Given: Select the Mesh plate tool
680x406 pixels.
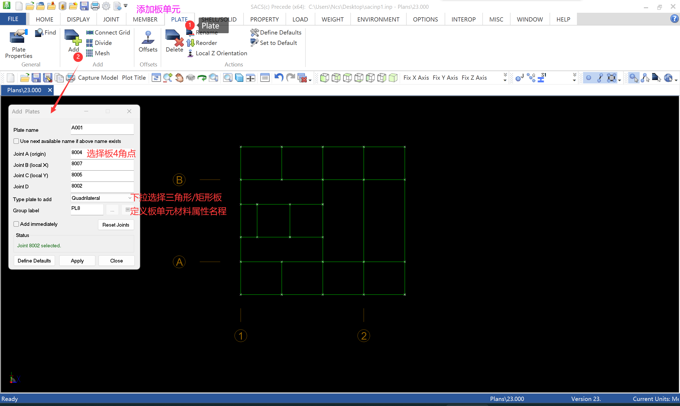Looking at the screenshot, I should pyautogui.click(x=98, y=53).
